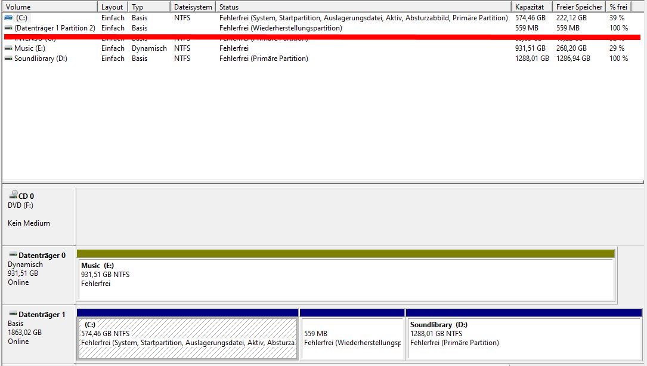647x366 pixels.
Task: Click the CD 0 disc drive icon
Action: 14,194
